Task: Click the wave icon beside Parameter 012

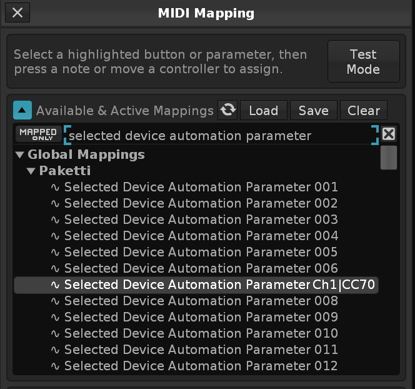Action: [55, 366]
